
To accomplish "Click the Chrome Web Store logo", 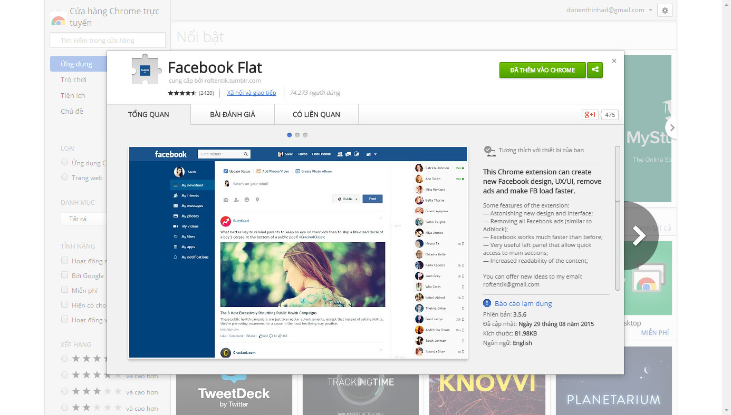I will coord(58,18).
